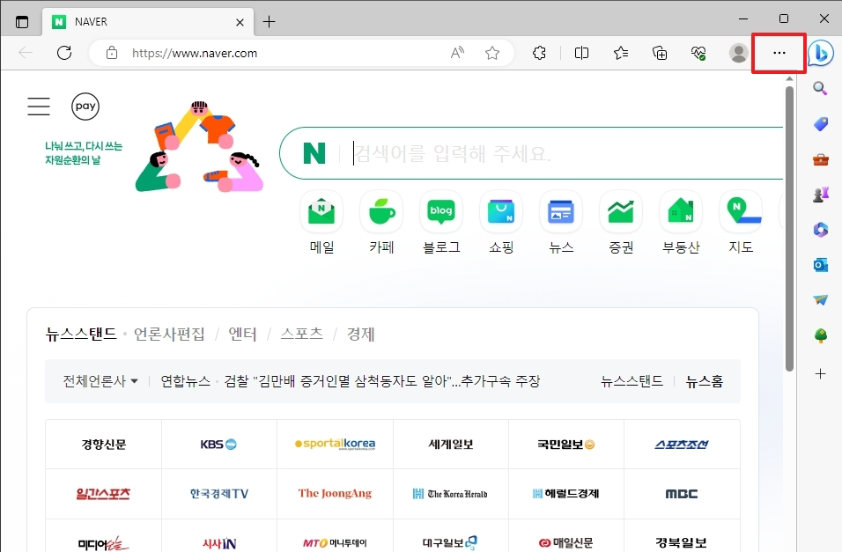
Task: Open sidebar Tools briefcase icon
Action: [x=821, y=159]
